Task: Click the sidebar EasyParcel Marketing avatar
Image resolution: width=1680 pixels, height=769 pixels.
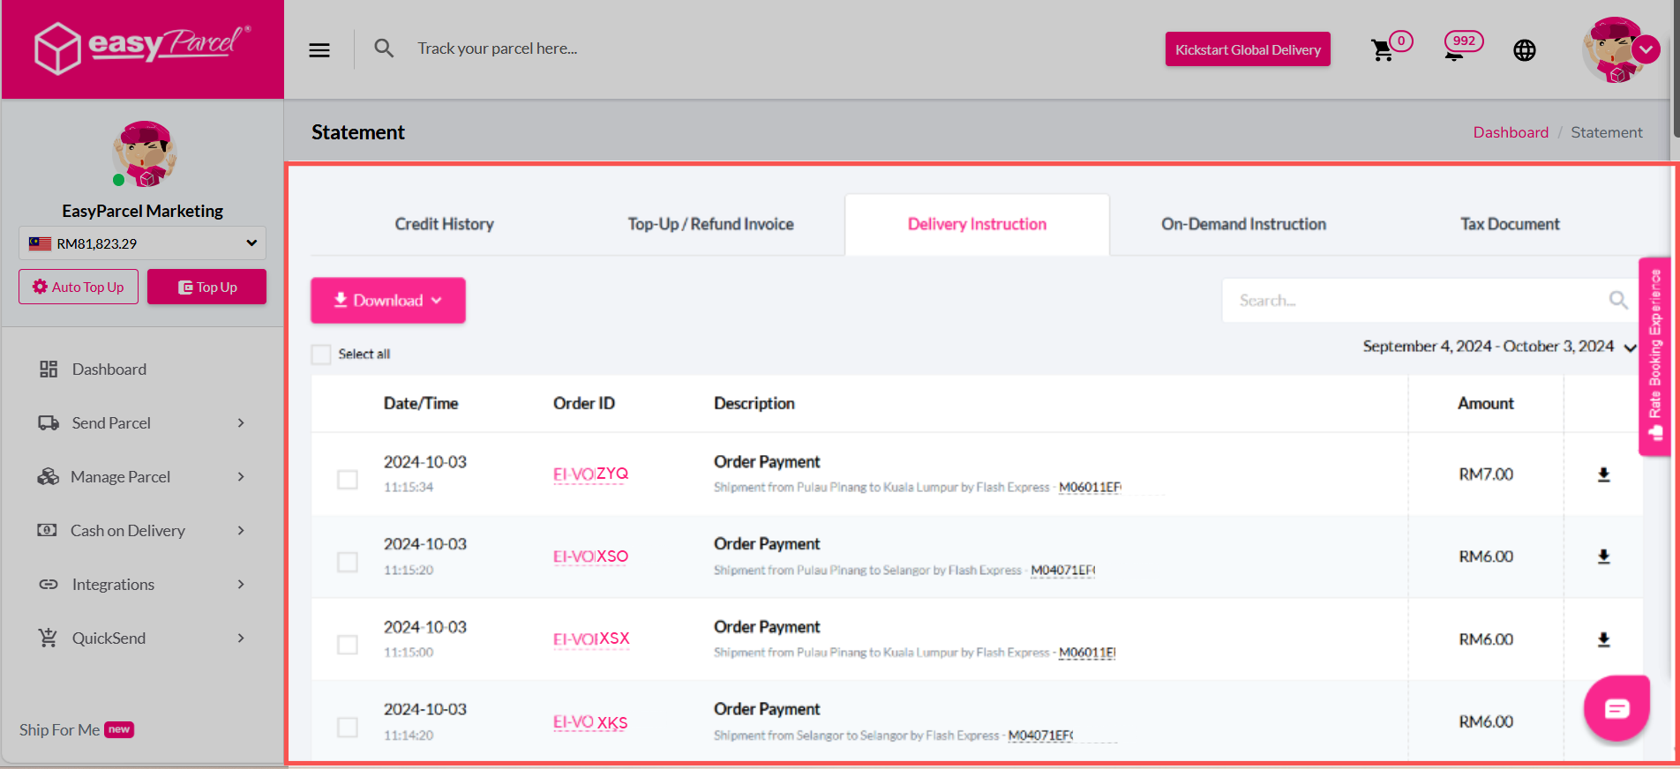Action: 145,153
